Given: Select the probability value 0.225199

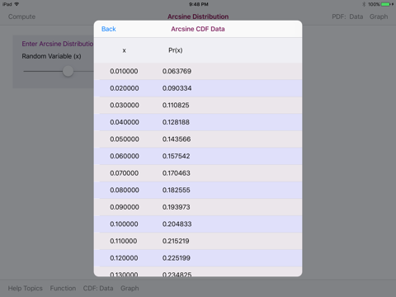Looking at the screenshot, I should coord(177,258).
